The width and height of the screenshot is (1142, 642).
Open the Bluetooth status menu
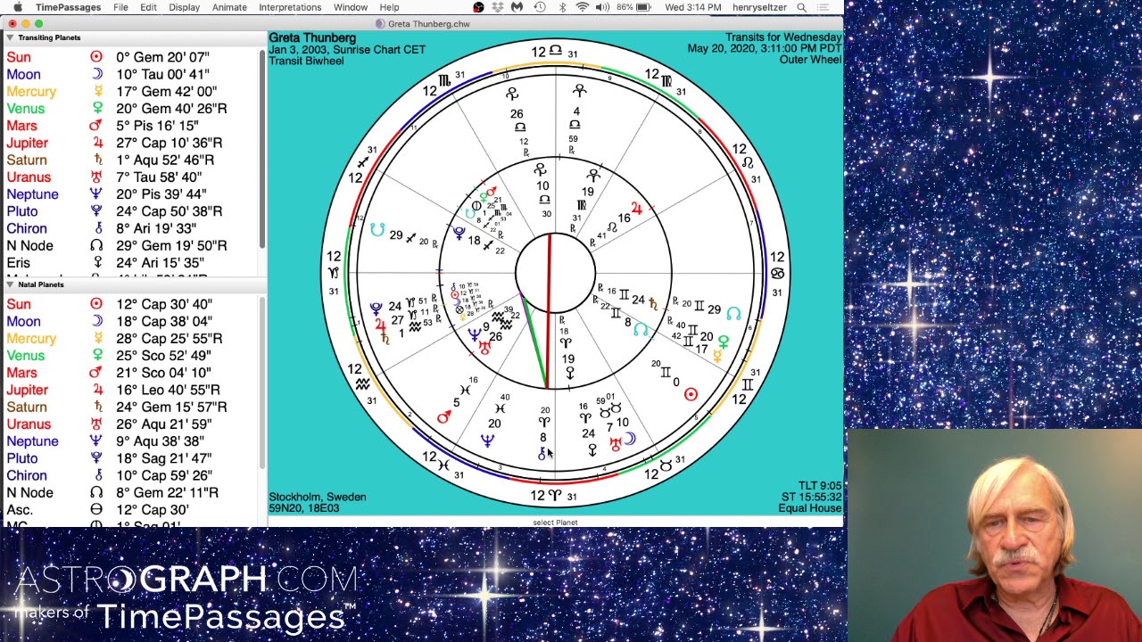coord(562,7)
